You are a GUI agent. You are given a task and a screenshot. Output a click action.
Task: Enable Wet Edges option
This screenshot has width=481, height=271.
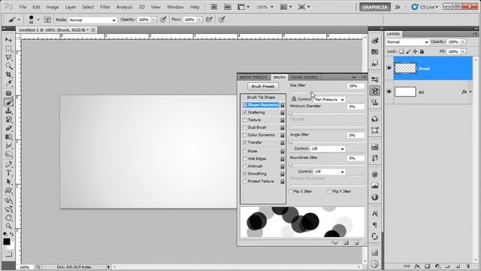tap(245, 159)
